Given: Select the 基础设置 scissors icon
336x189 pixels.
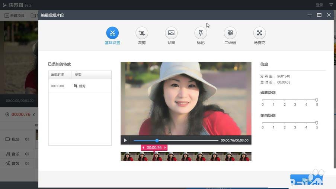Looking at the screenshot, I should [112, 33].
